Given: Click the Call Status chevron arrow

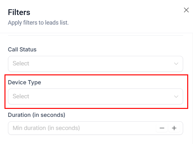Looking at the screenshot, I should (176, 64).
